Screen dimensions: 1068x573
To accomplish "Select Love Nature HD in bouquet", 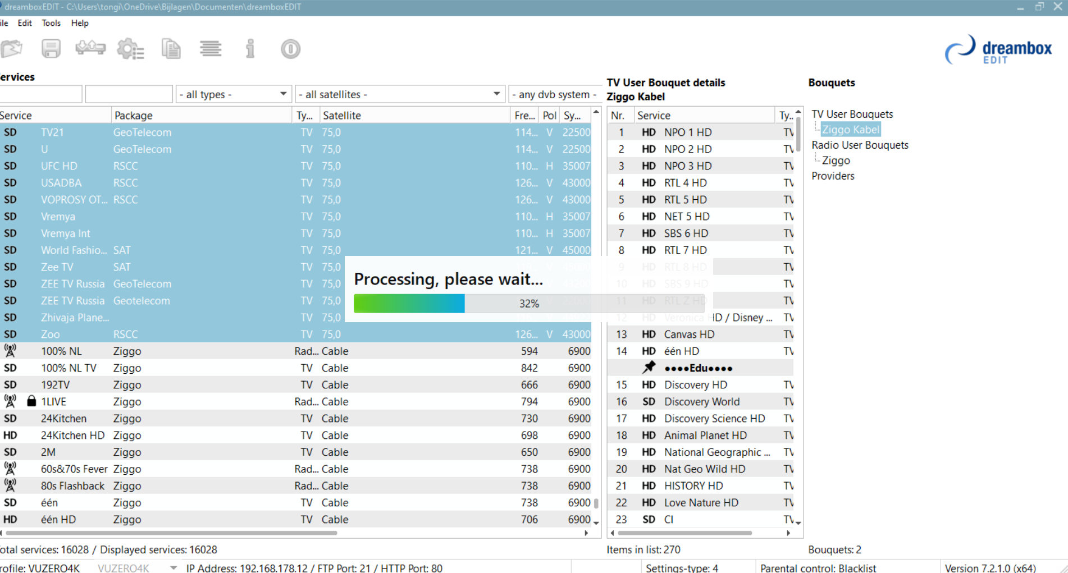I will click(701, 502).
